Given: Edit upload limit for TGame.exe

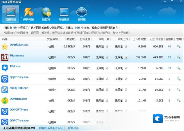Looking at the screenshot, I should 126,57.
